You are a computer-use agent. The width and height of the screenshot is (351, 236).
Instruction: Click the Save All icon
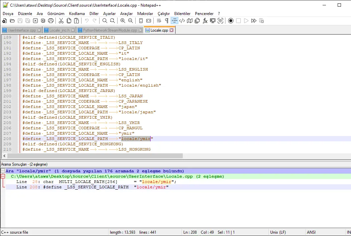click(x=27, y=21)
